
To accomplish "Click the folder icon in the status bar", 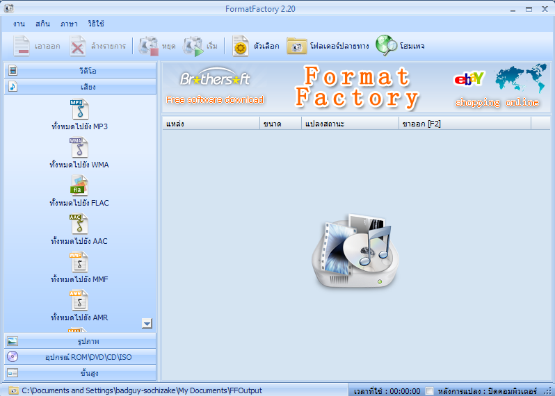I will pyautogui.click(x=13, y=390).
